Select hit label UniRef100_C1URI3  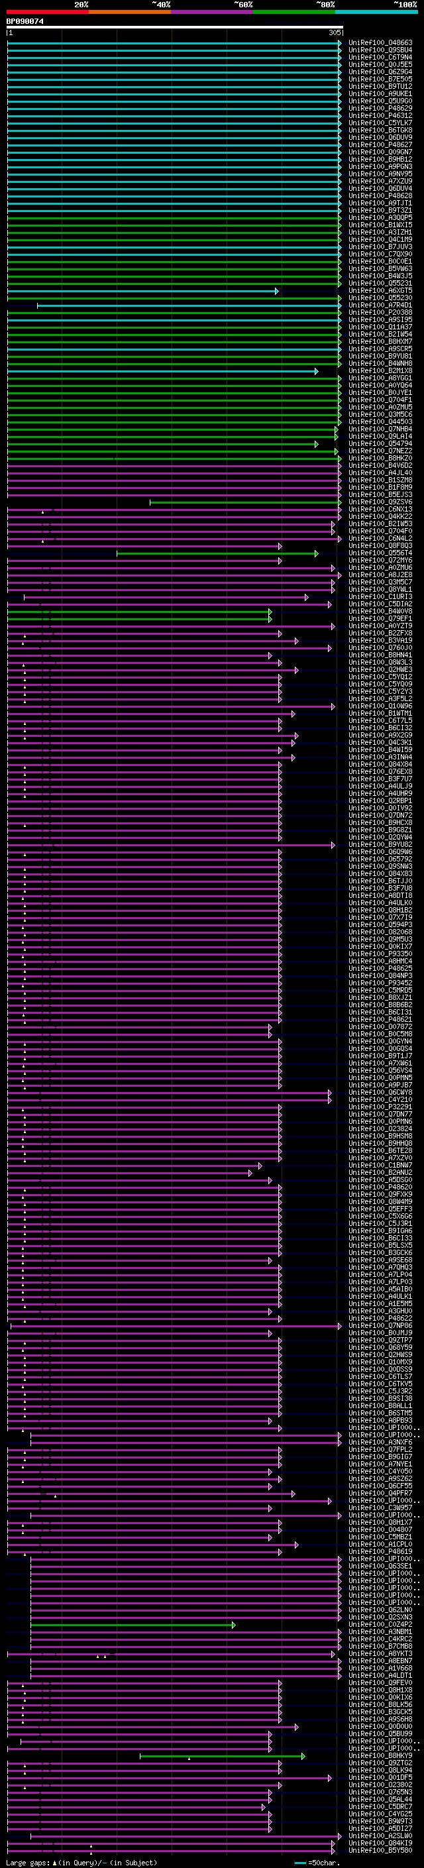coord(380,597)
